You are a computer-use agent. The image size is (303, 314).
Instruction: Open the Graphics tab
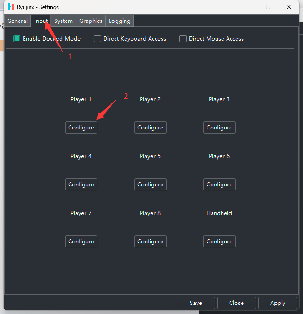coord(91,21)
